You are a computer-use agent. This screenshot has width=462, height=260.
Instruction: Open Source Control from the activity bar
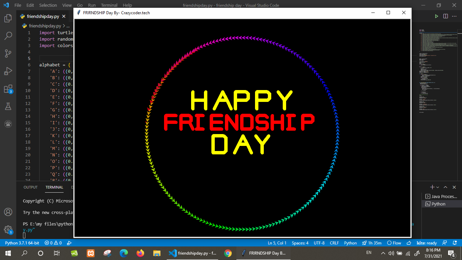[x=8, y=53]
